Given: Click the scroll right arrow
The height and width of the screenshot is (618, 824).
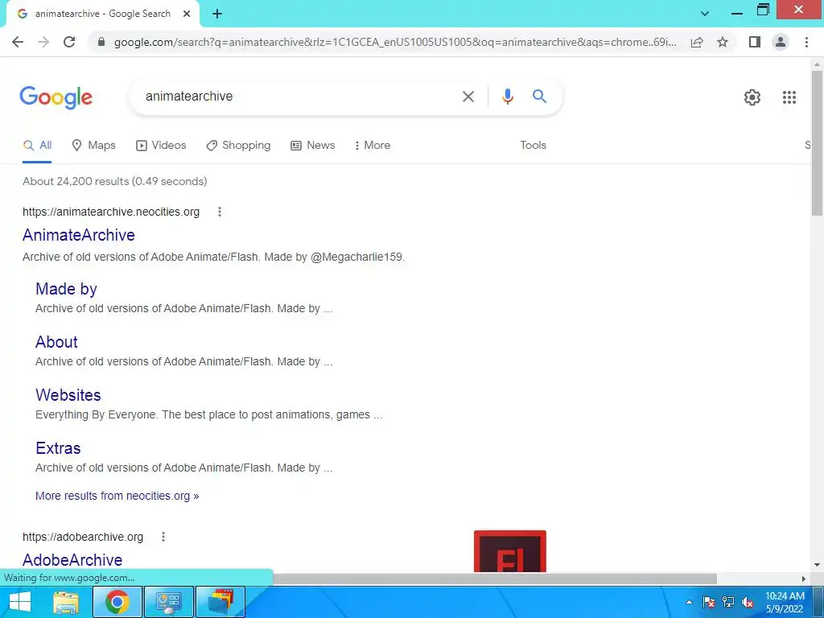Looking at the screenshot, I should point(804,579).
